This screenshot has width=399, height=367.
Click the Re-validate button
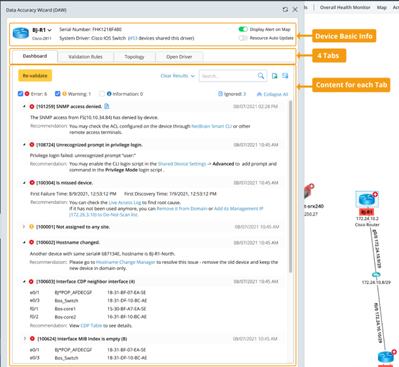point(35,76)
